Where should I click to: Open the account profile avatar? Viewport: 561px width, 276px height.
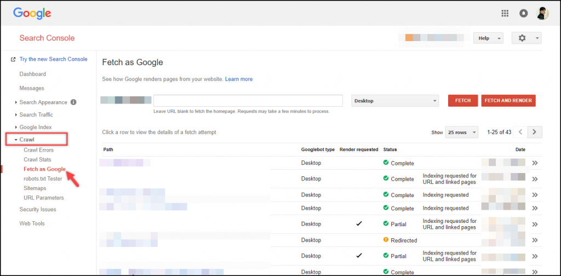[542, 13]
